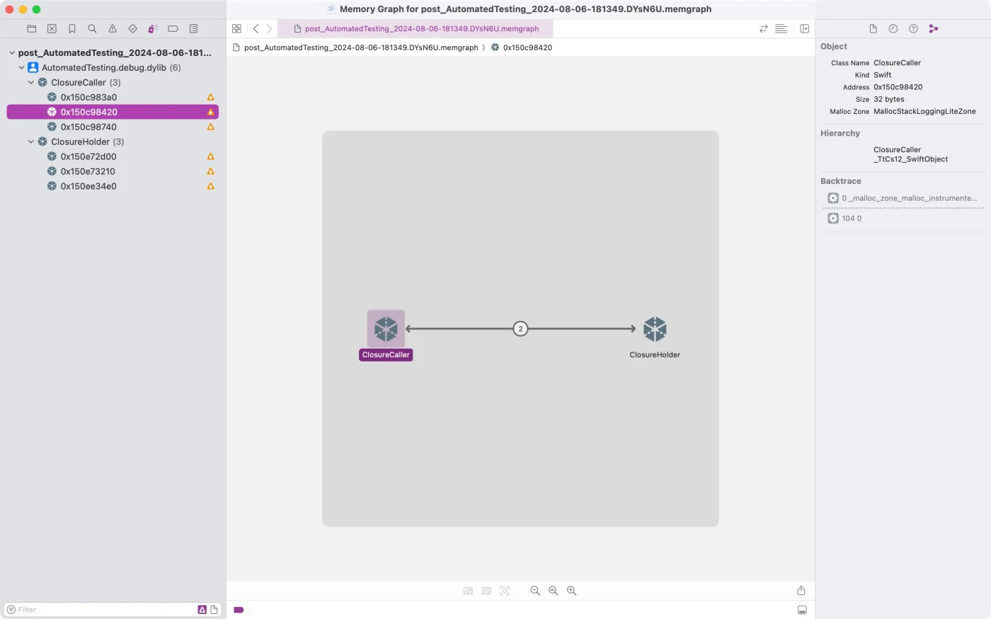Select instance 0x150e73210 in the navigator

click(88, 171)
